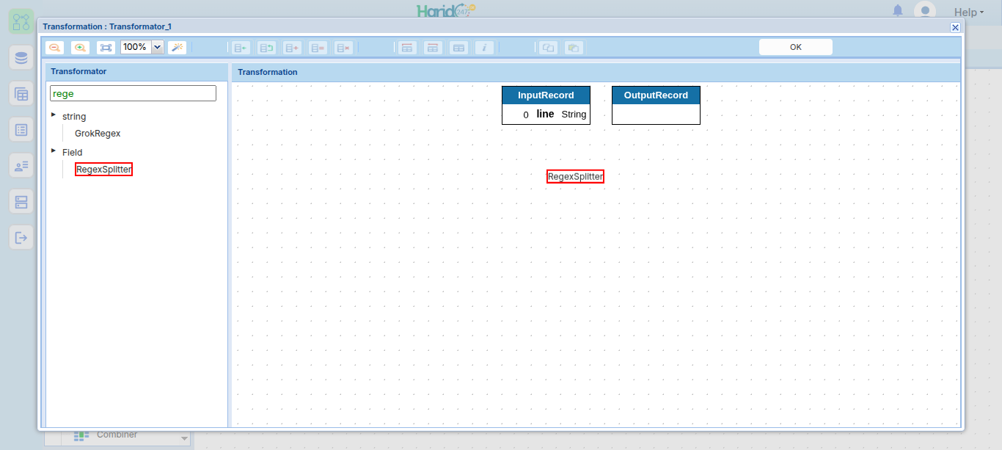
Task: Collapse the Field tree category
Action: [54, 150]
